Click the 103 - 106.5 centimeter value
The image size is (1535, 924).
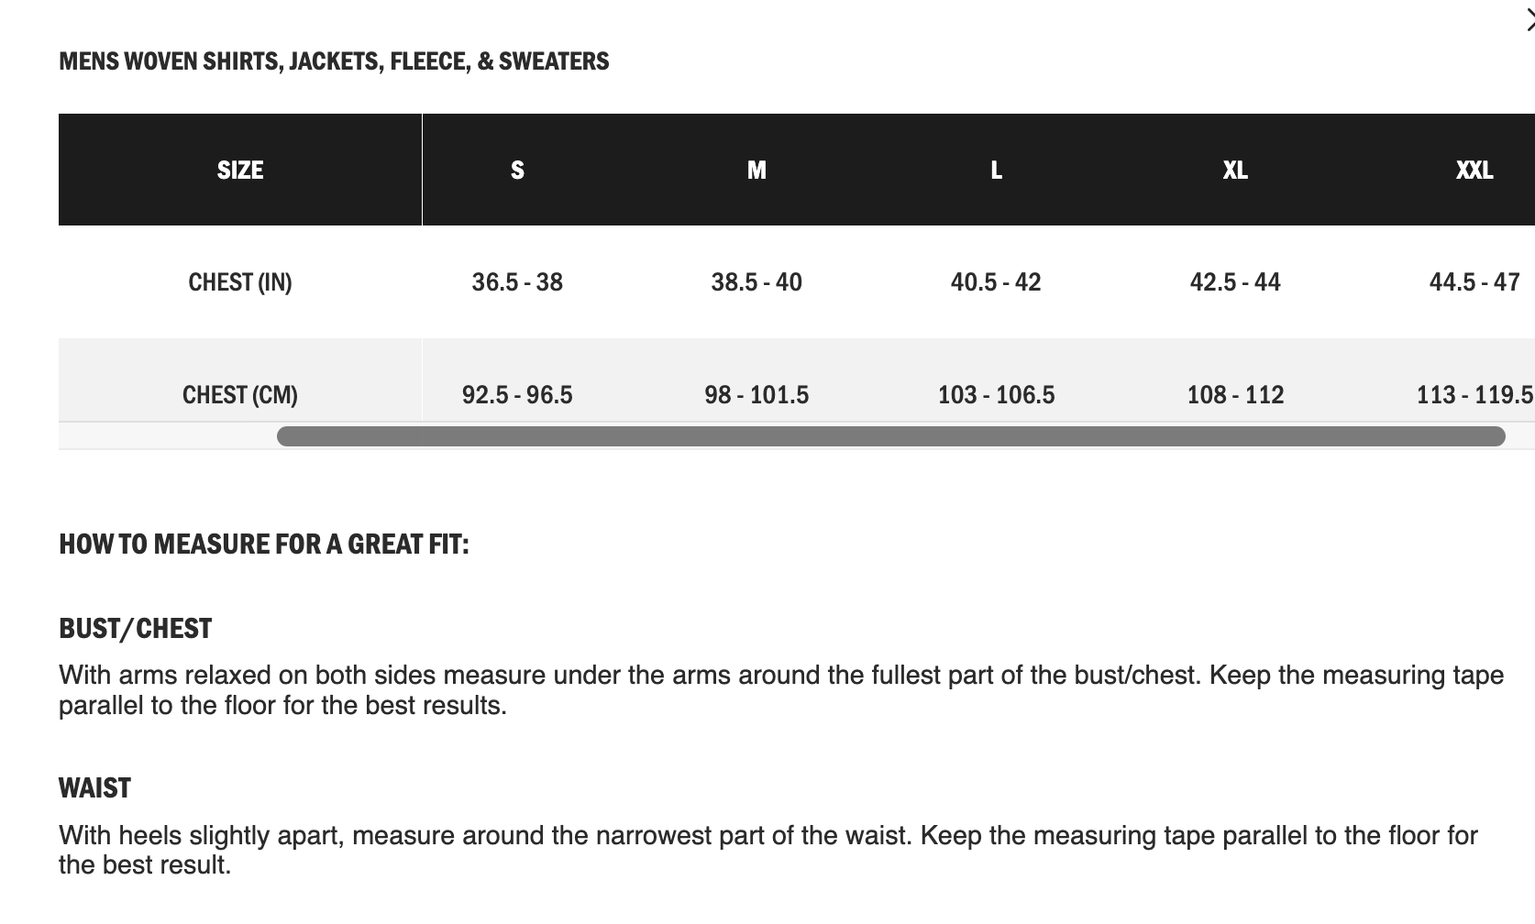point(996,395)
